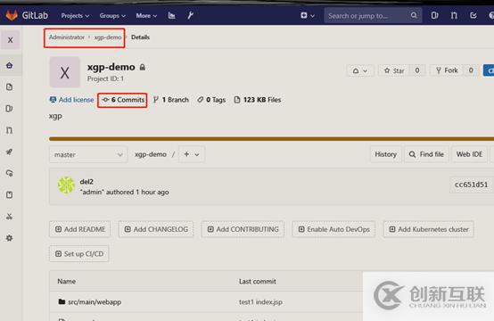Viewport: 494px width, 321px height.
Task: Click the fork count 0
Action: point(471,70)
